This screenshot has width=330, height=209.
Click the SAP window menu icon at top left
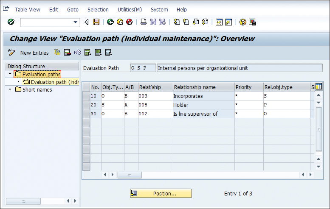6,8
